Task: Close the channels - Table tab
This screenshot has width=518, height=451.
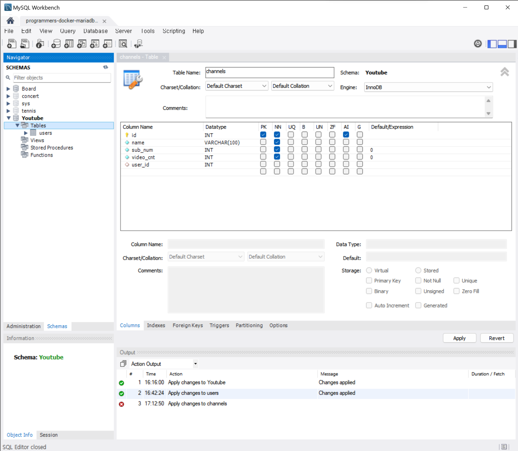Action: tap(164, 58)
